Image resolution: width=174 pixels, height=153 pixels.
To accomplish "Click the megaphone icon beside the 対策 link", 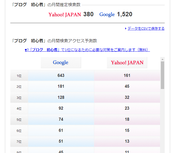I will click(27, 50).
